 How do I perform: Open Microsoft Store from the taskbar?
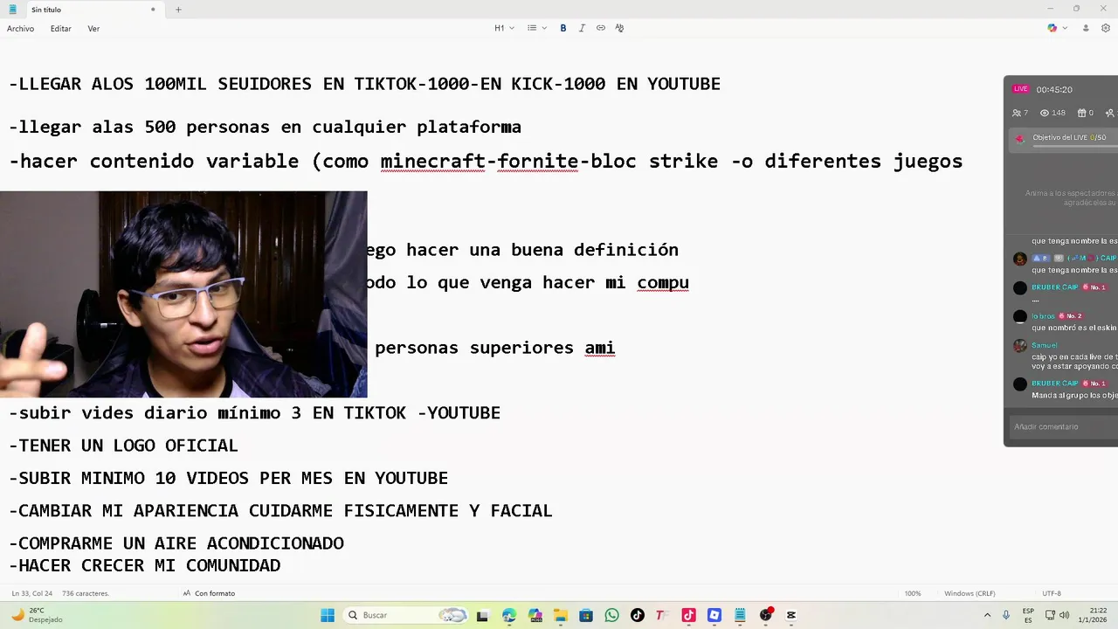tap(586, 615)
